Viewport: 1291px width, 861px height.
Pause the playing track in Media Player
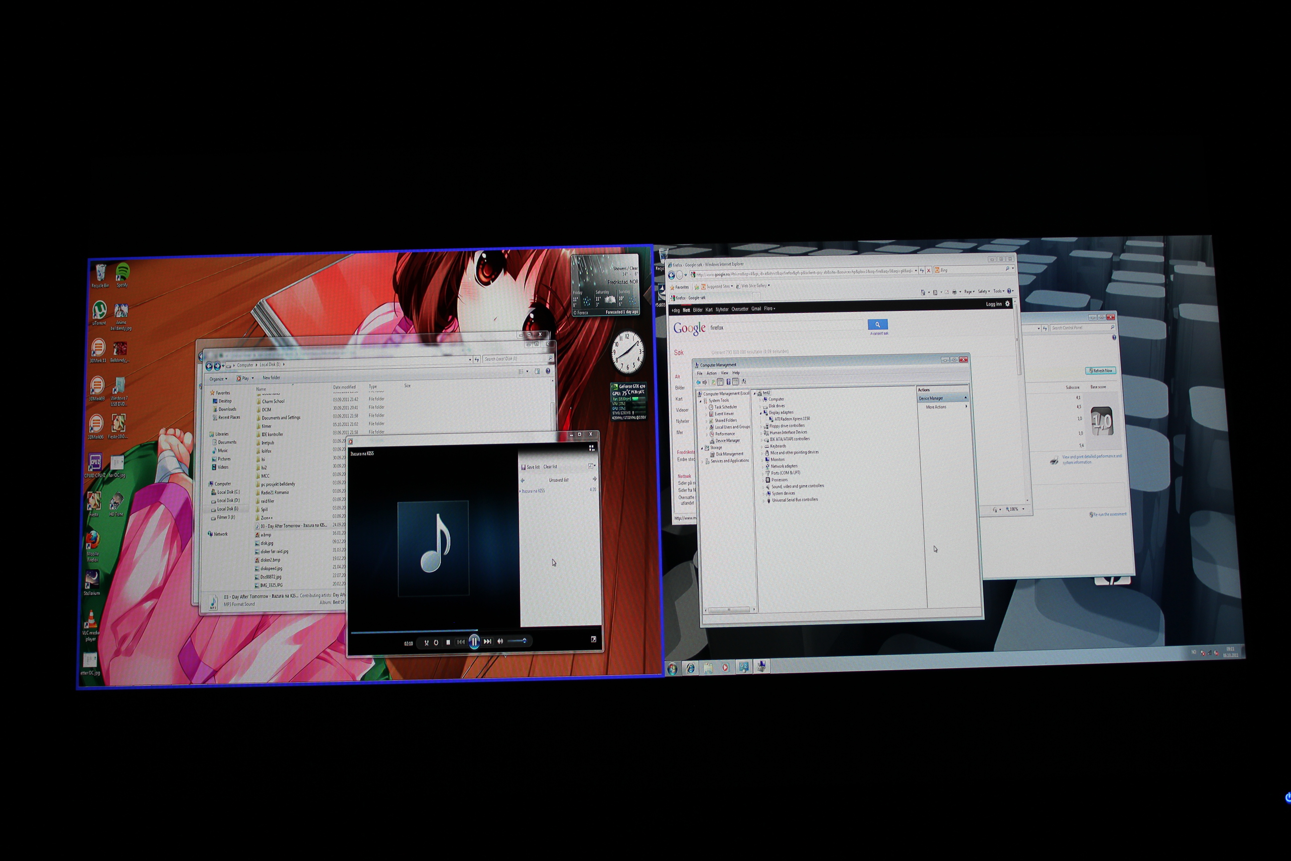click(x=474, y=641)
